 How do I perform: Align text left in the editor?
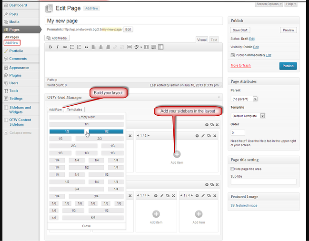93,47
